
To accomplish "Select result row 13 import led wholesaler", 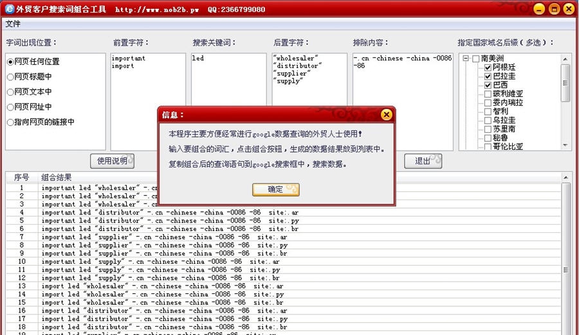I will point(283,286).
